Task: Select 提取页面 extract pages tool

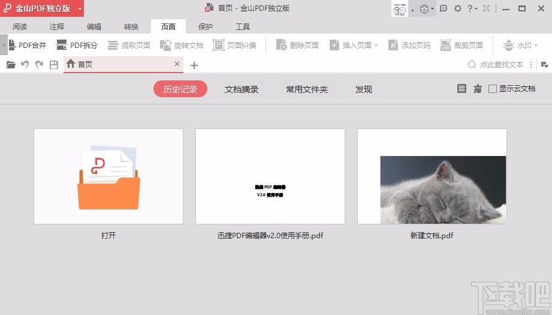Action: tap(129, 45)
